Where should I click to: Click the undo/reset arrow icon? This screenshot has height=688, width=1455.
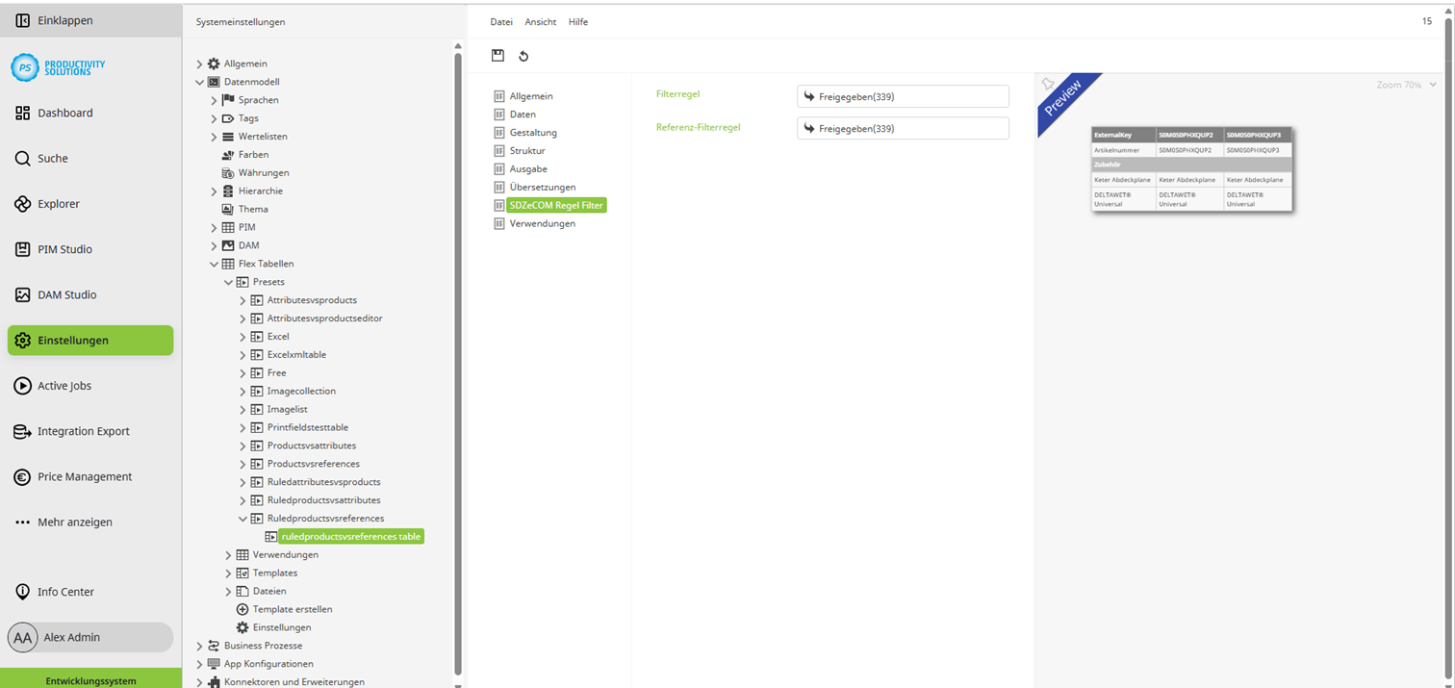(x=523, y=56)
